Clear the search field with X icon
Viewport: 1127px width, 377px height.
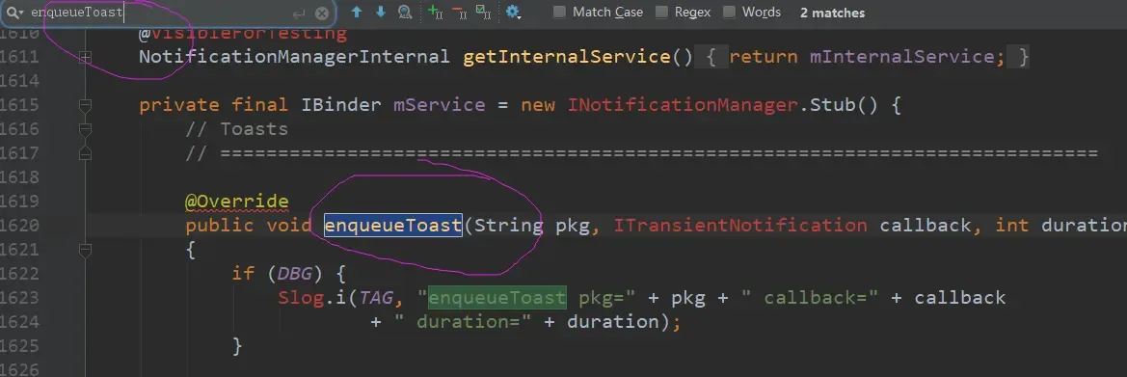(322, 13)
